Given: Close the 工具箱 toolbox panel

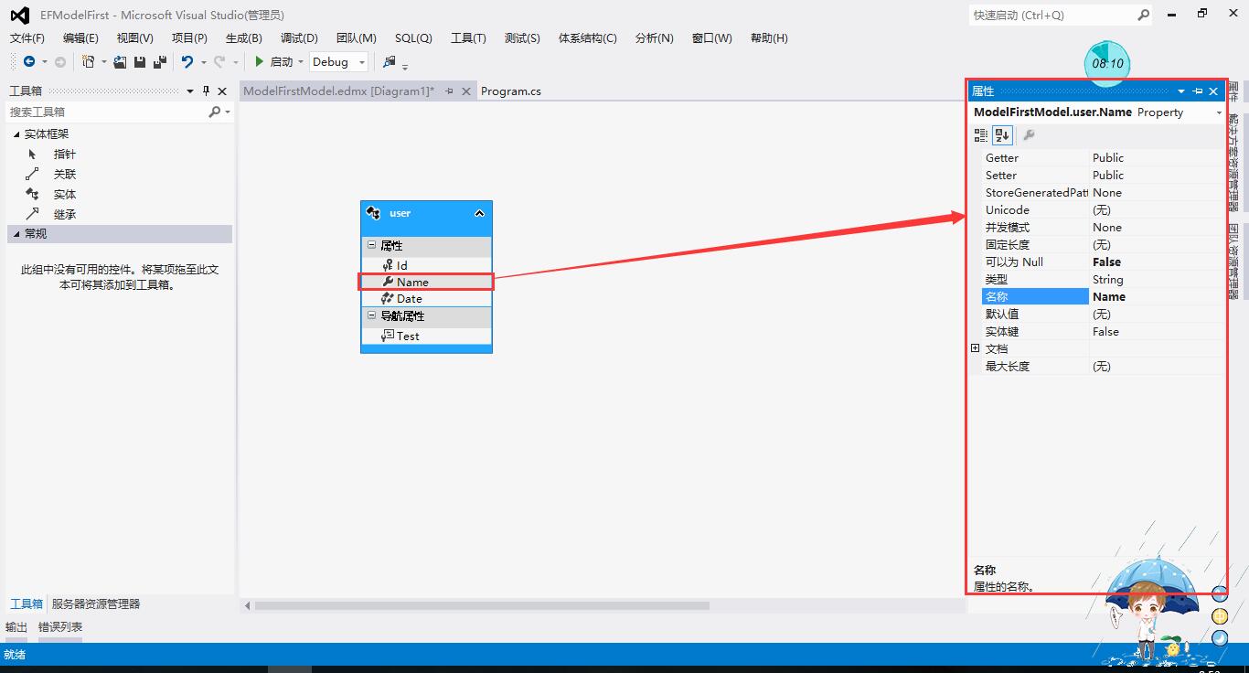Looking at the screenshot, I should 222,91.
